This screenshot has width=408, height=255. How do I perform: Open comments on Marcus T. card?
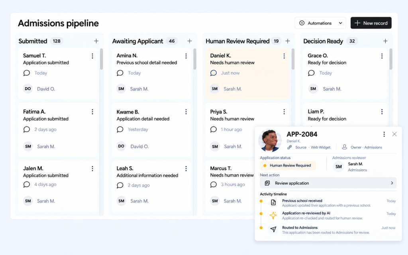click(214, 184)
